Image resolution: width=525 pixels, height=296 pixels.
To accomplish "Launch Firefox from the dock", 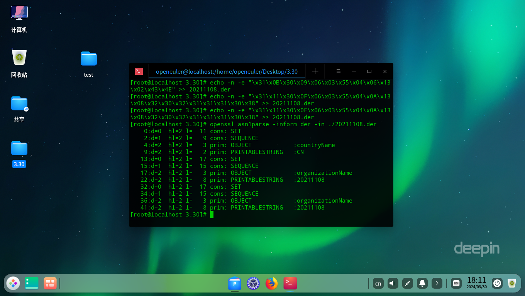I will [x=272, y=284].
